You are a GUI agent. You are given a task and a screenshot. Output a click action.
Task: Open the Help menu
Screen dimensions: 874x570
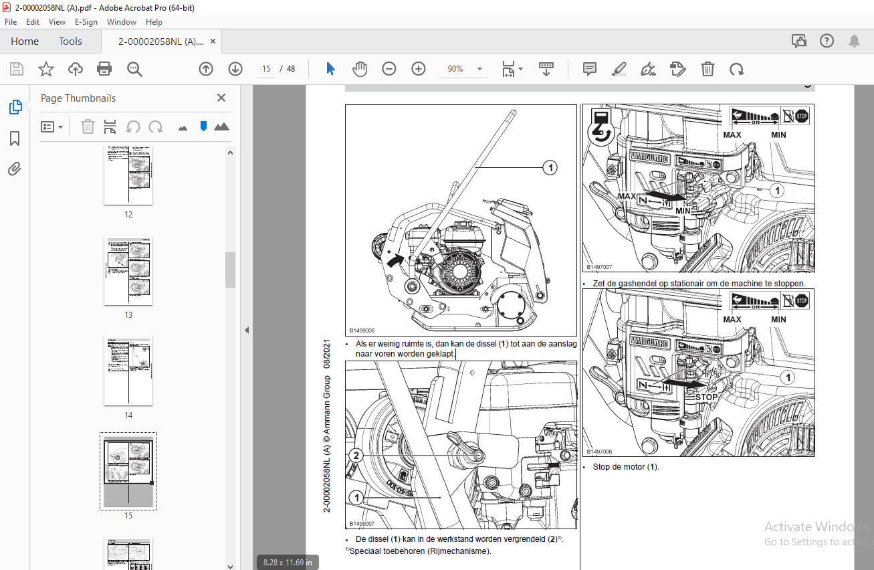(154, 22)
